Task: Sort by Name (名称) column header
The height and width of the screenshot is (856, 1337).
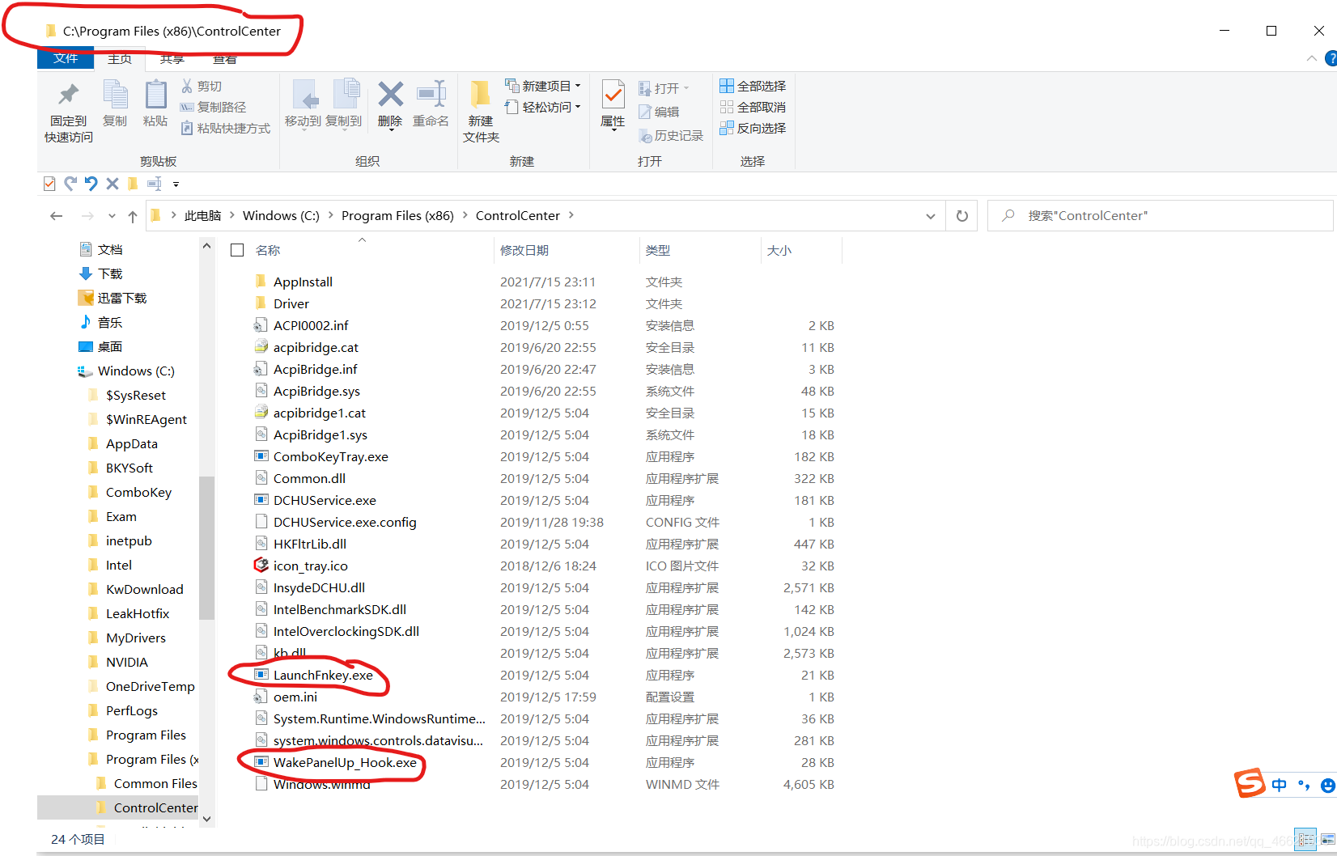Action: (x=268, y=250)
